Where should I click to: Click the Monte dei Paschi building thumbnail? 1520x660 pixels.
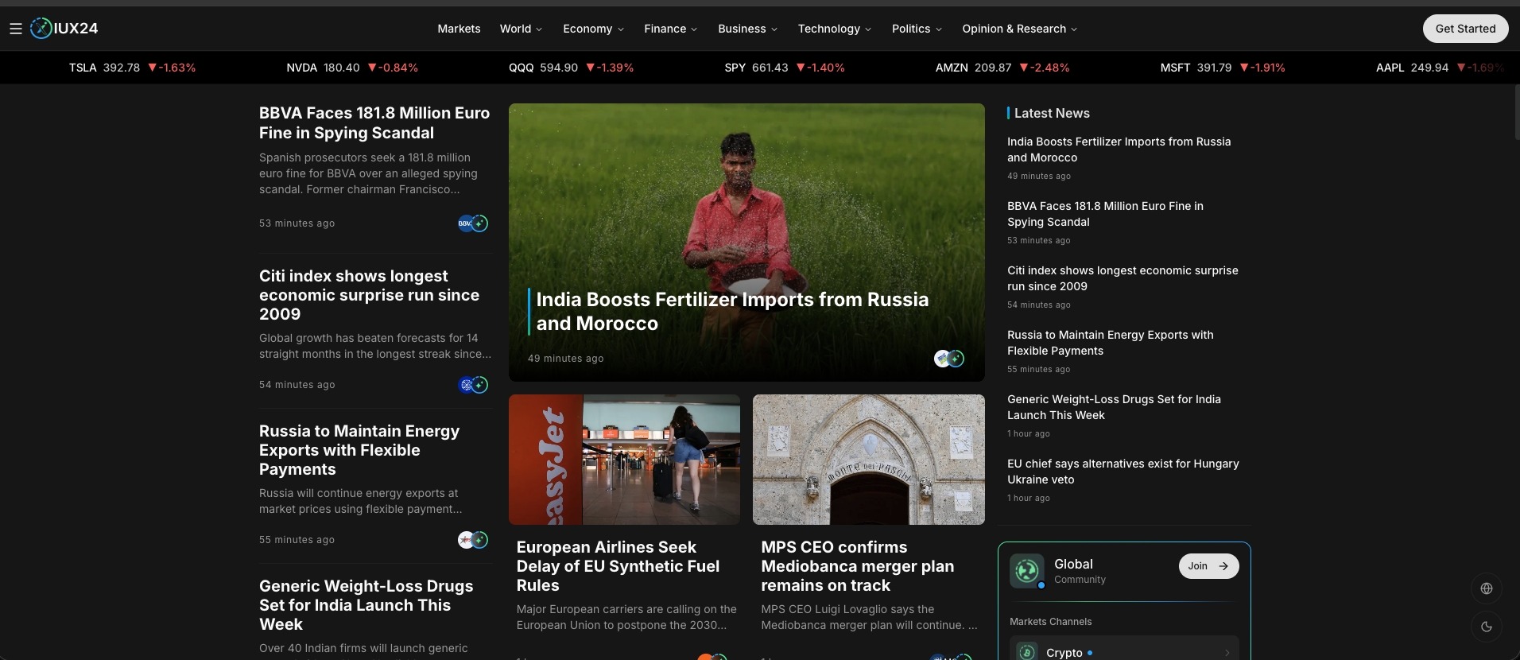click(869, 460)
